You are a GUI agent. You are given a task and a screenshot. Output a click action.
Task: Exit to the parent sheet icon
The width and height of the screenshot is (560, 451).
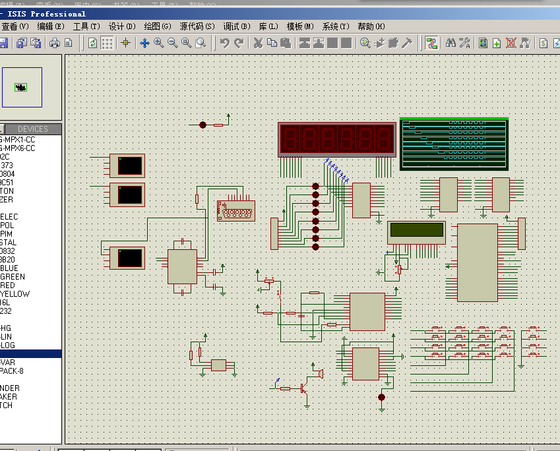pos(525,44)
